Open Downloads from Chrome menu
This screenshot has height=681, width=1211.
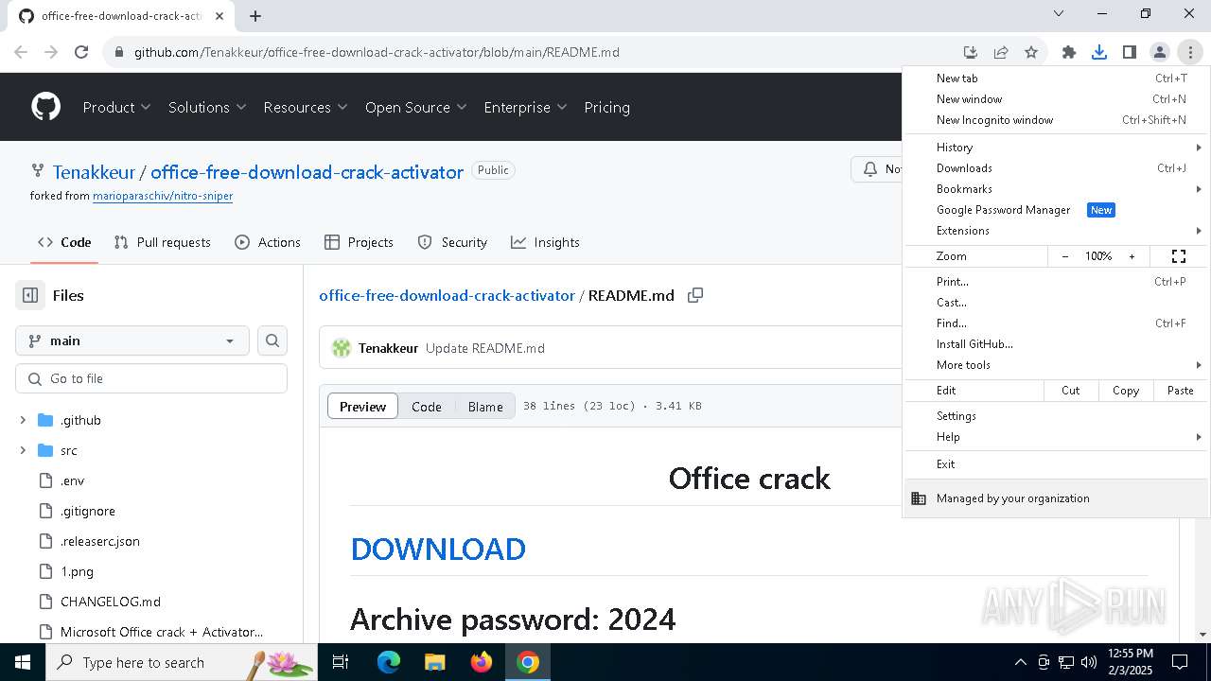click(x=1057, y=168)
